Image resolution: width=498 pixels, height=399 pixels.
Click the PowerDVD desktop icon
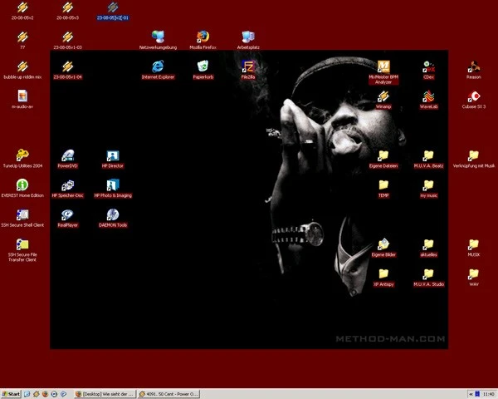coord(68,156)
